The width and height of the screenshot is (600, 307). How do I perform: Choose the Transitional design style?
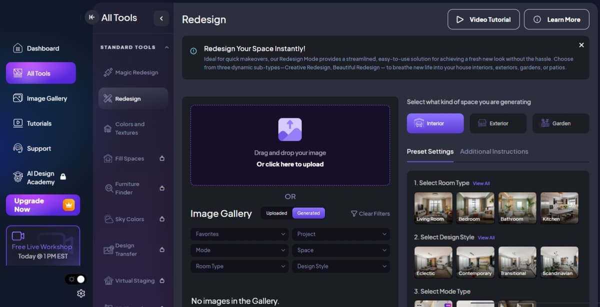517,262
